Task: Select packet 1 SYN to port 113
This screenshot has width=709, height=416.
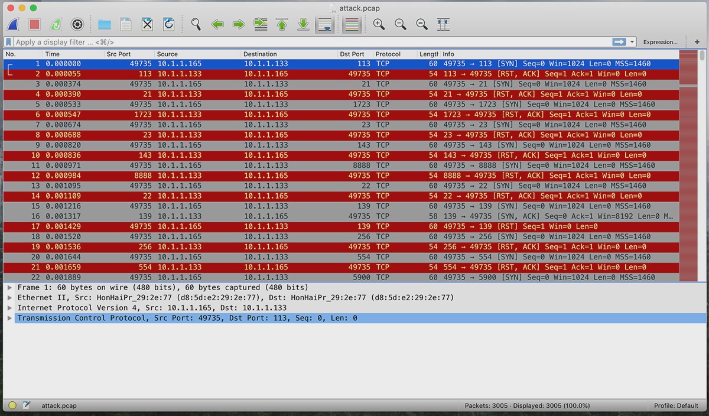Action: [341, 64]
